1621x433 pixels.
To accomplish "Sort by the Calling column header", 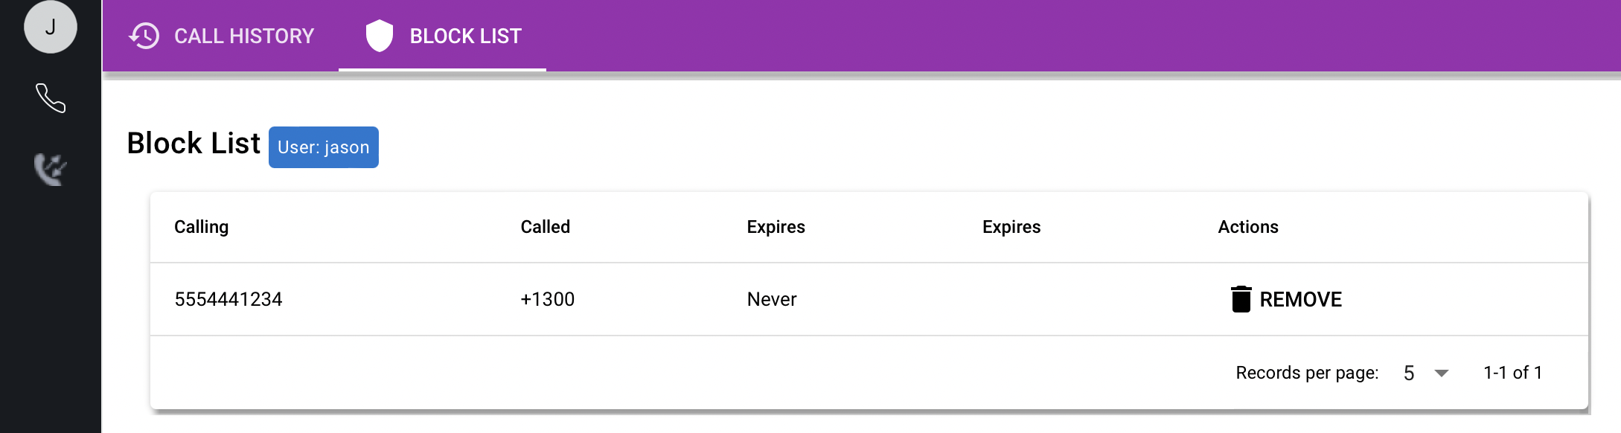I will coord(201,226).
